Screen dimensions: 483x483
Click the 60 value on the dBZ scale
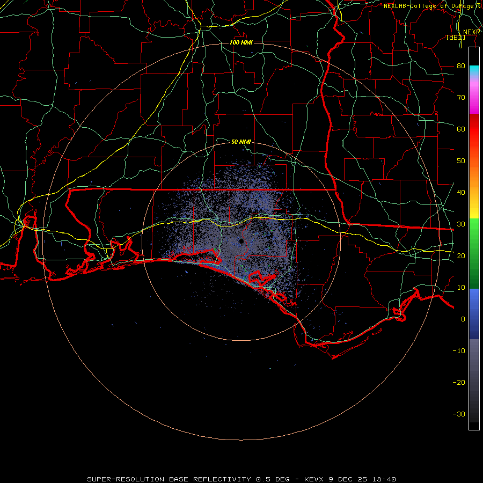pyautogui.click(x=461, y=129)
